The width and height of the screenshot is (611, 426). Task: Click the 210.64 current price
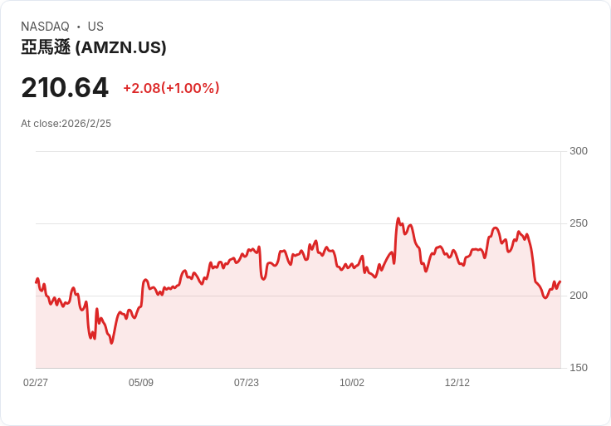click(x=65, y=88)
